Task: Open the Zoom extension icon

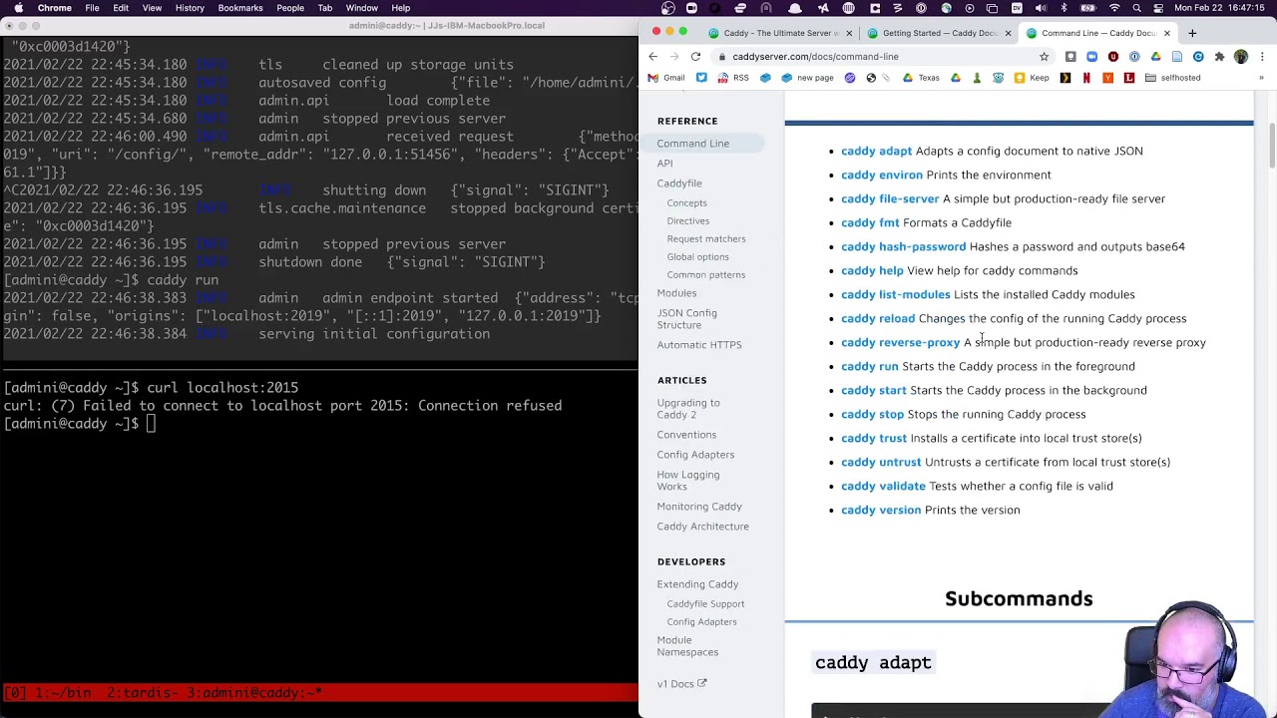Action: [x=1091, y=57]
